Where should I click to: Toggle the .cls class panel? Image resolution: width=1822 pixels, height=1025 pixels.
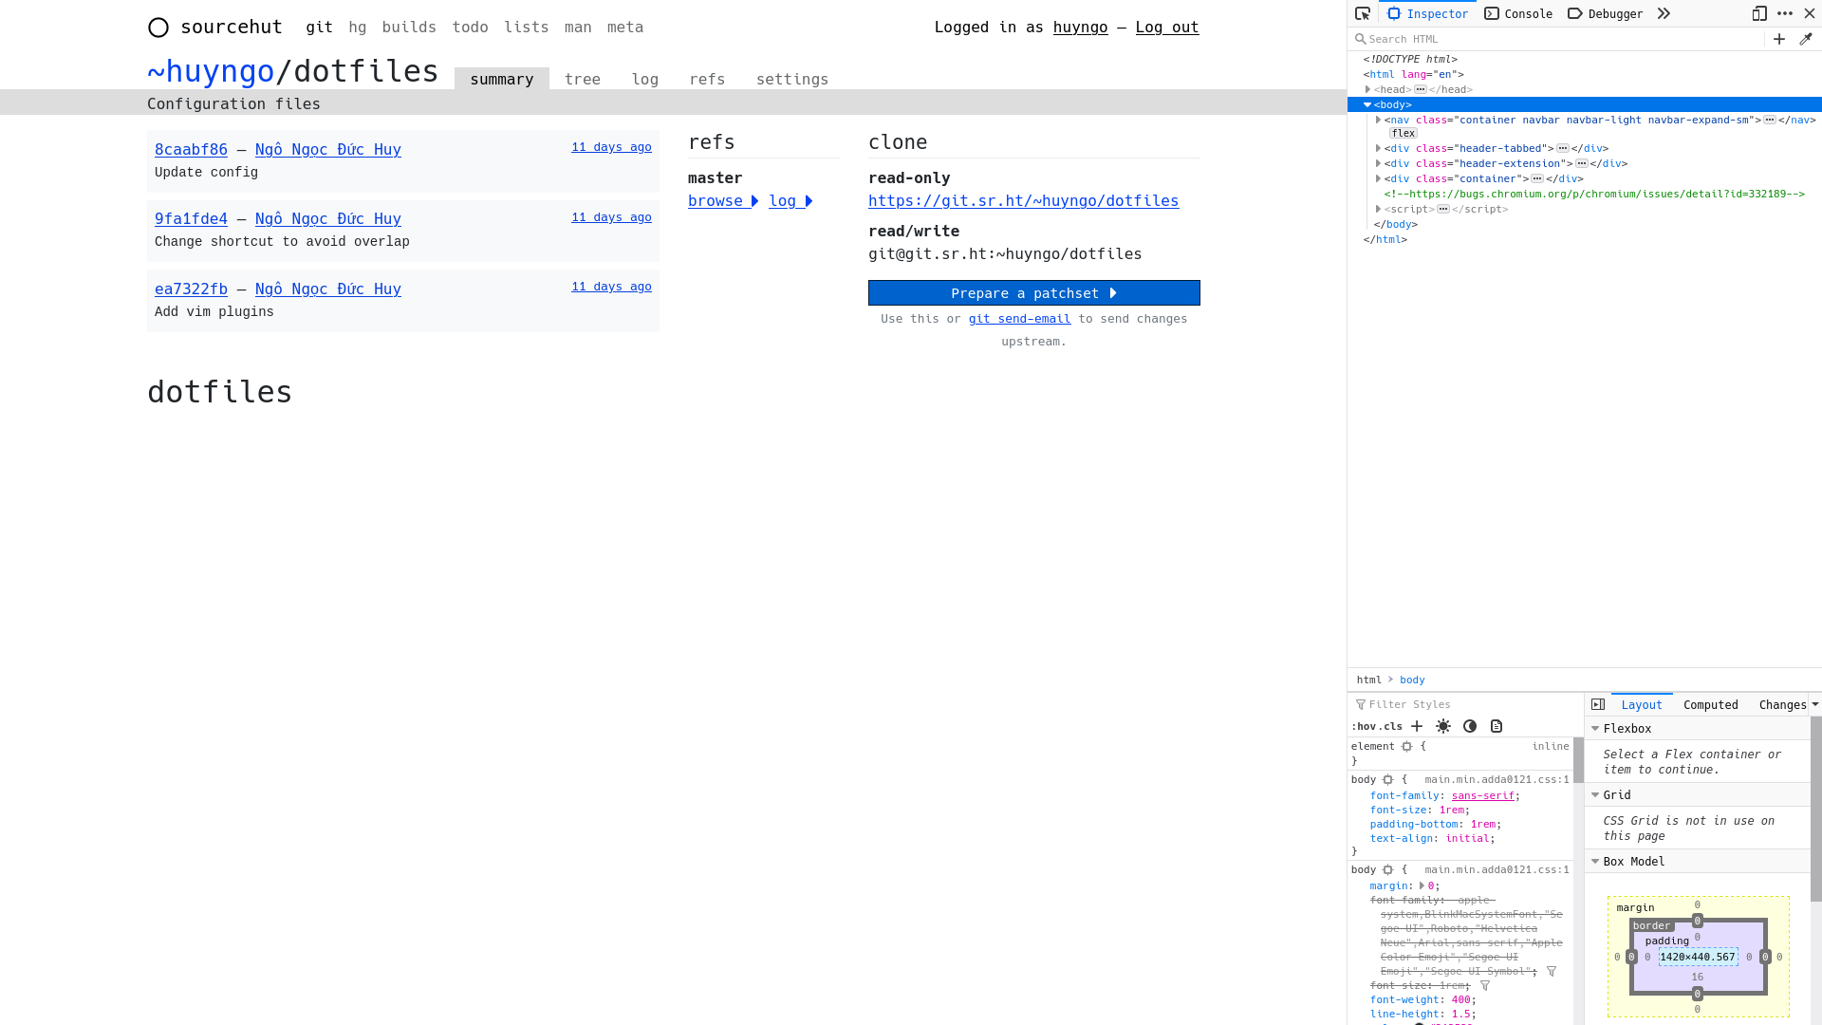click(1390, 726)
